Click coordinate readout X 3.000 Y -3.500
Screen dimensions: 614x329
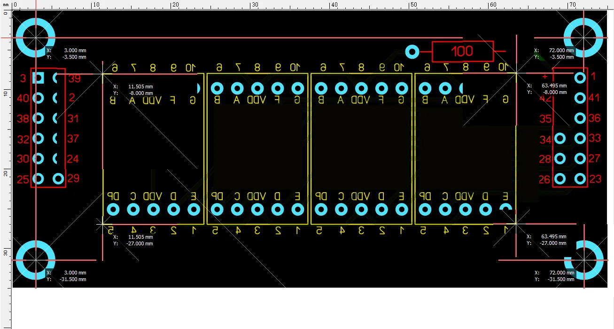pyautogui.click(x=66, y=54)
